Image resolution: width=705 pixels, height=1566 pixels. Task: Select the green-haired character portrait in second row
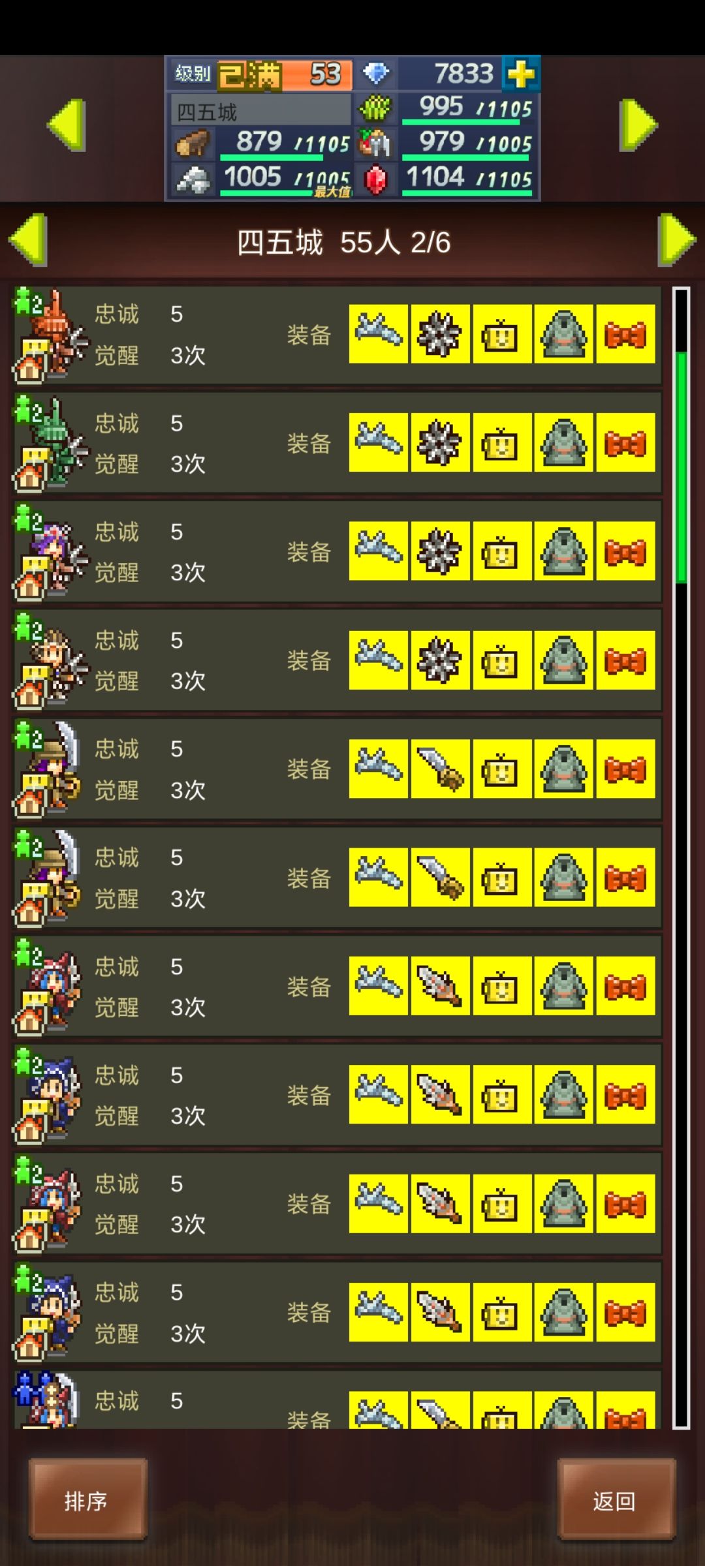tap(51, 443)
